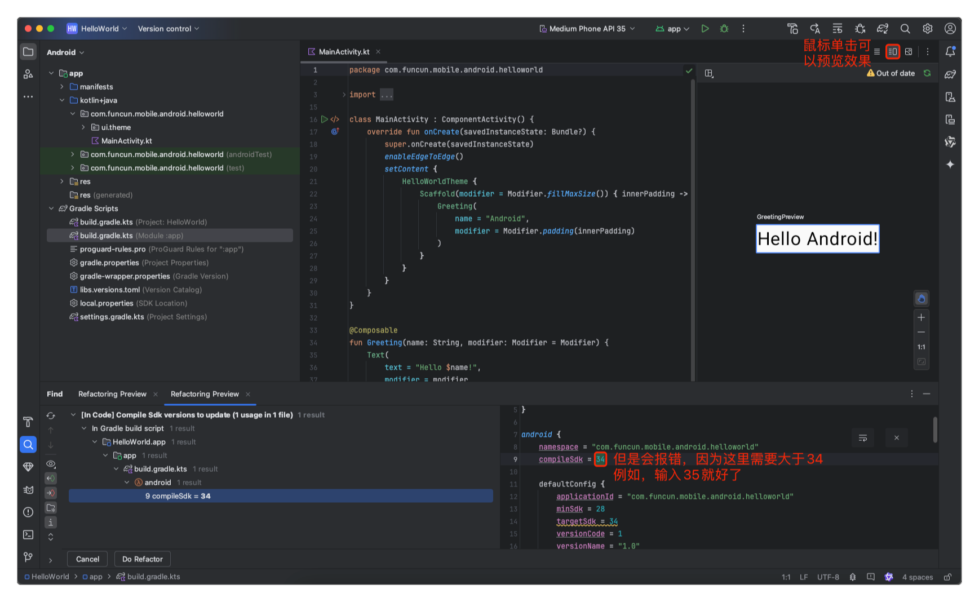
Task: Toggle the Info filter in Find panel
Action: click(51, 523)
